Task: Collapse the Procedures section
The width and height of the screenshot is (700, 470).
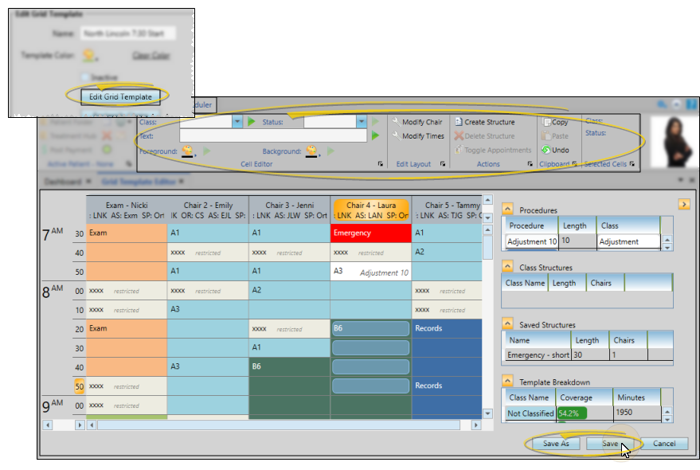Action: pos(507,210)
